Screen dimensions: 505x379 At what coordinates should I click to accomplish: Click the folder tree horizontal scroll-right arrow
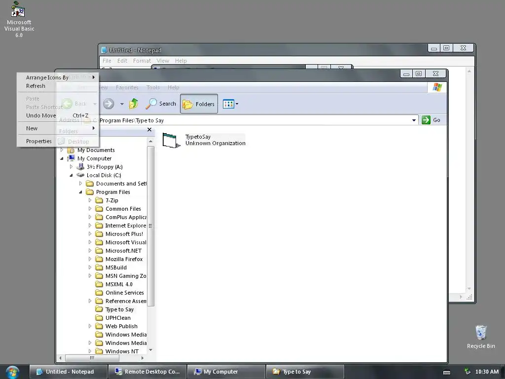click(143, 358)
